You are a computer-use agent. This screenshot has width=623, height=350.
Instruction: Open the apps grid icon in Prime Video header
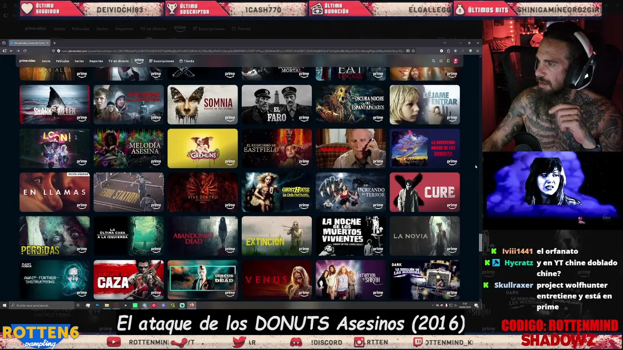pyautogui.click(x=441, y=61)
